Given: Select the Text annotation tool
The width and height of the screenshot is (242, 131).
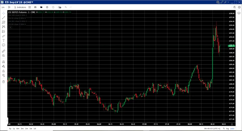Looking at the screenshot, I should tap(4, 41).
